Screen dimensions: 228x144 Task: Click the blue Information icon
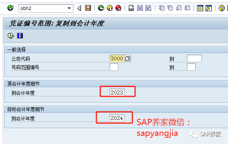[x=20, y=36]
